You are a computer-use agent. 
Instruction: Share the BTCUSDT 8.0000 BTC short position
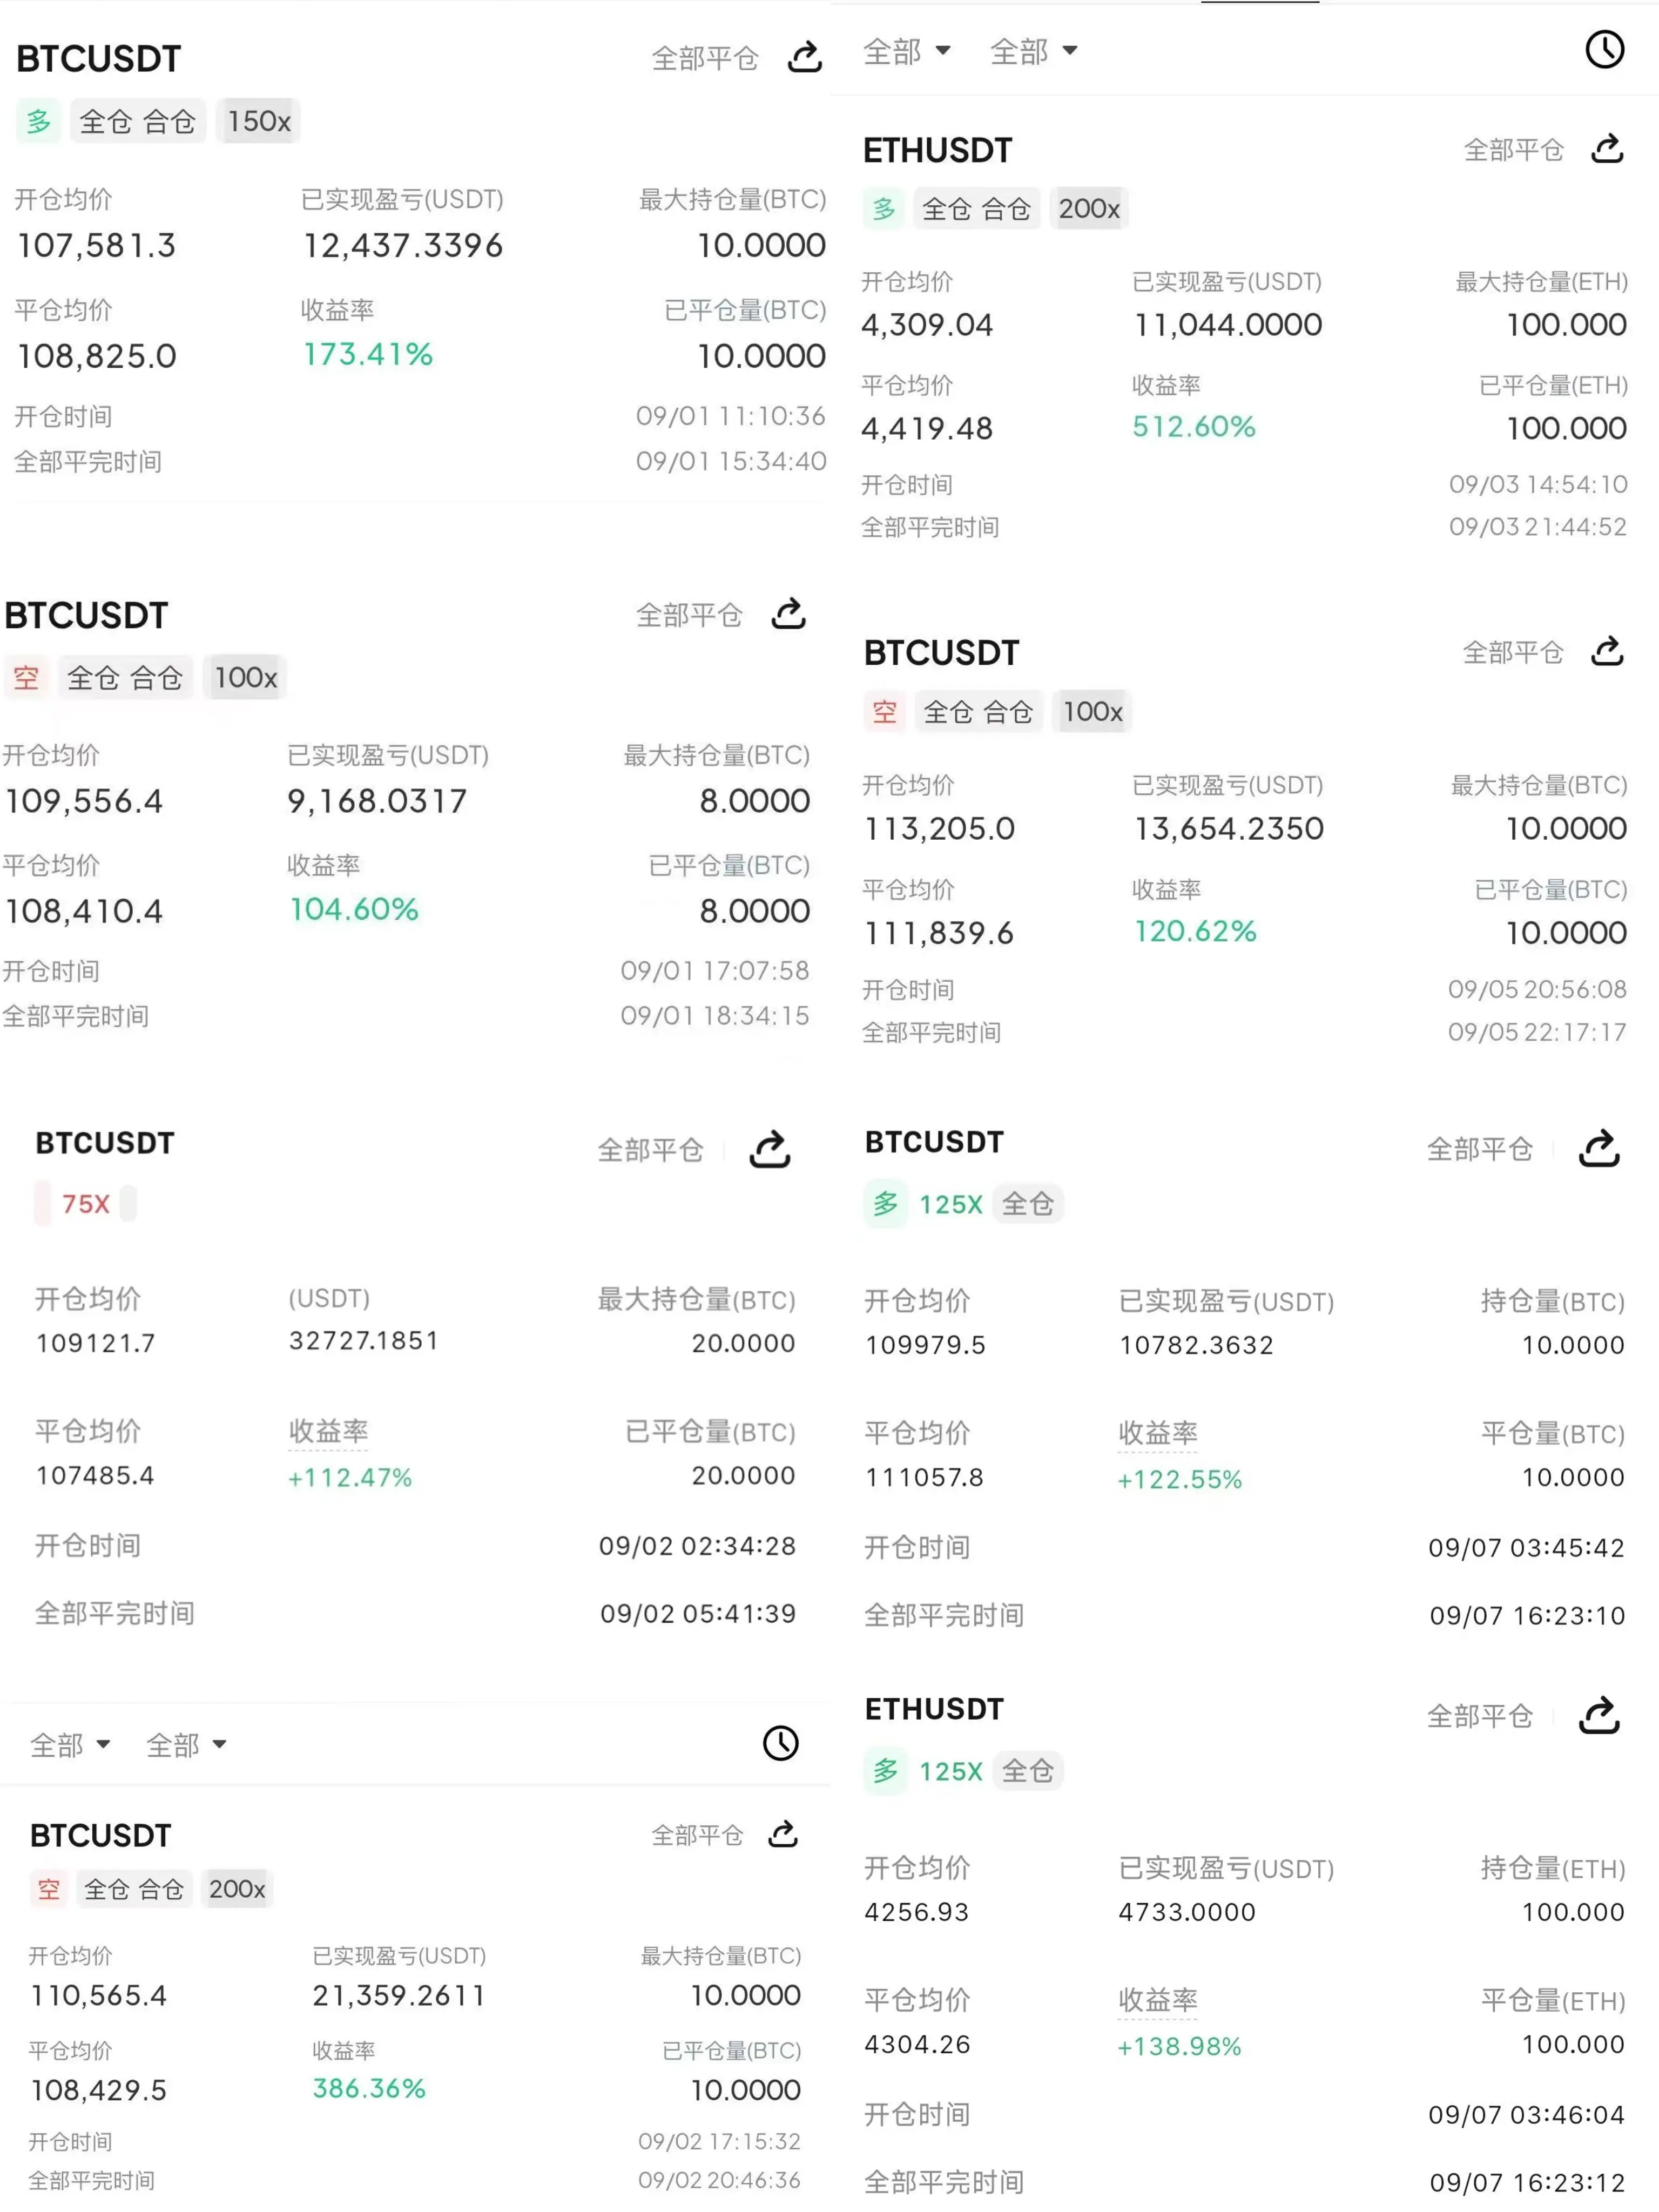(789, 613)
